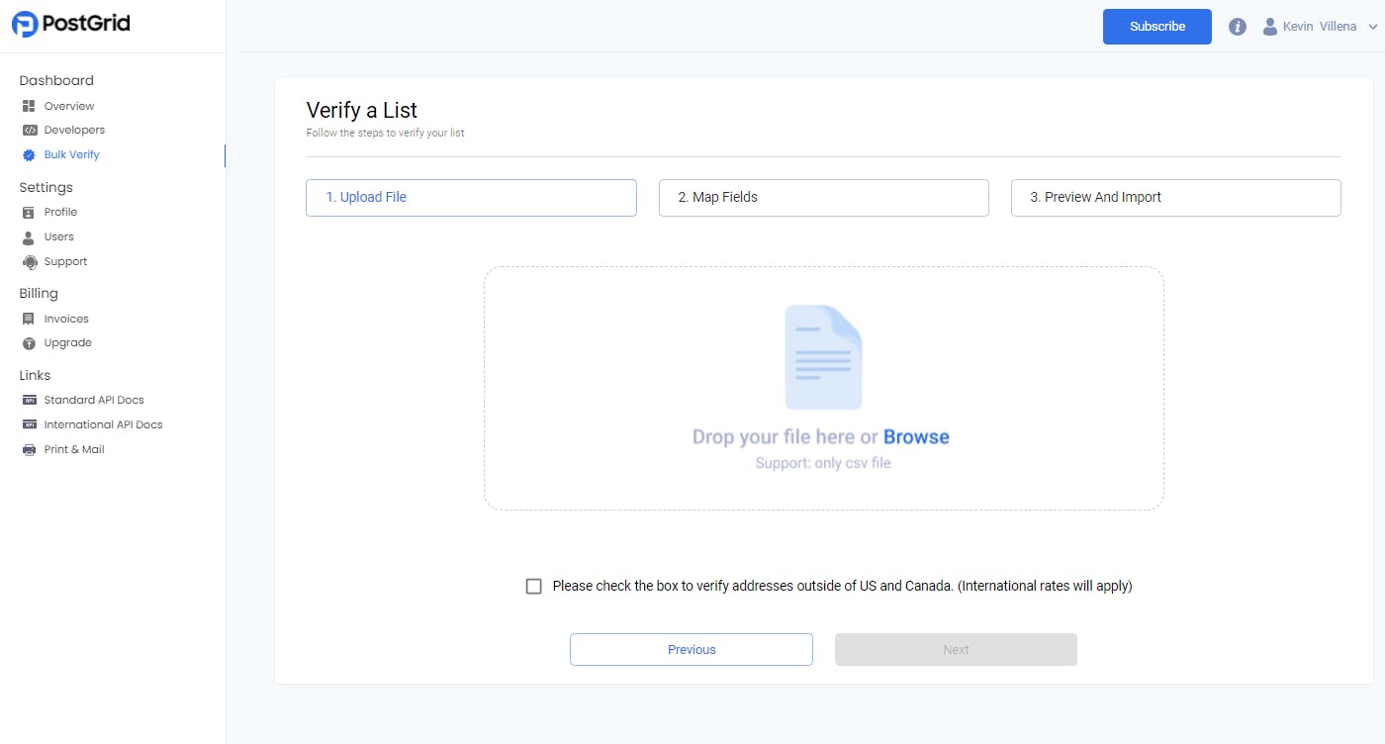The width and height of the screenshot is (1385, 744).
Task: Click the Browse link to upload a file
Action: [x=916, y=436]
